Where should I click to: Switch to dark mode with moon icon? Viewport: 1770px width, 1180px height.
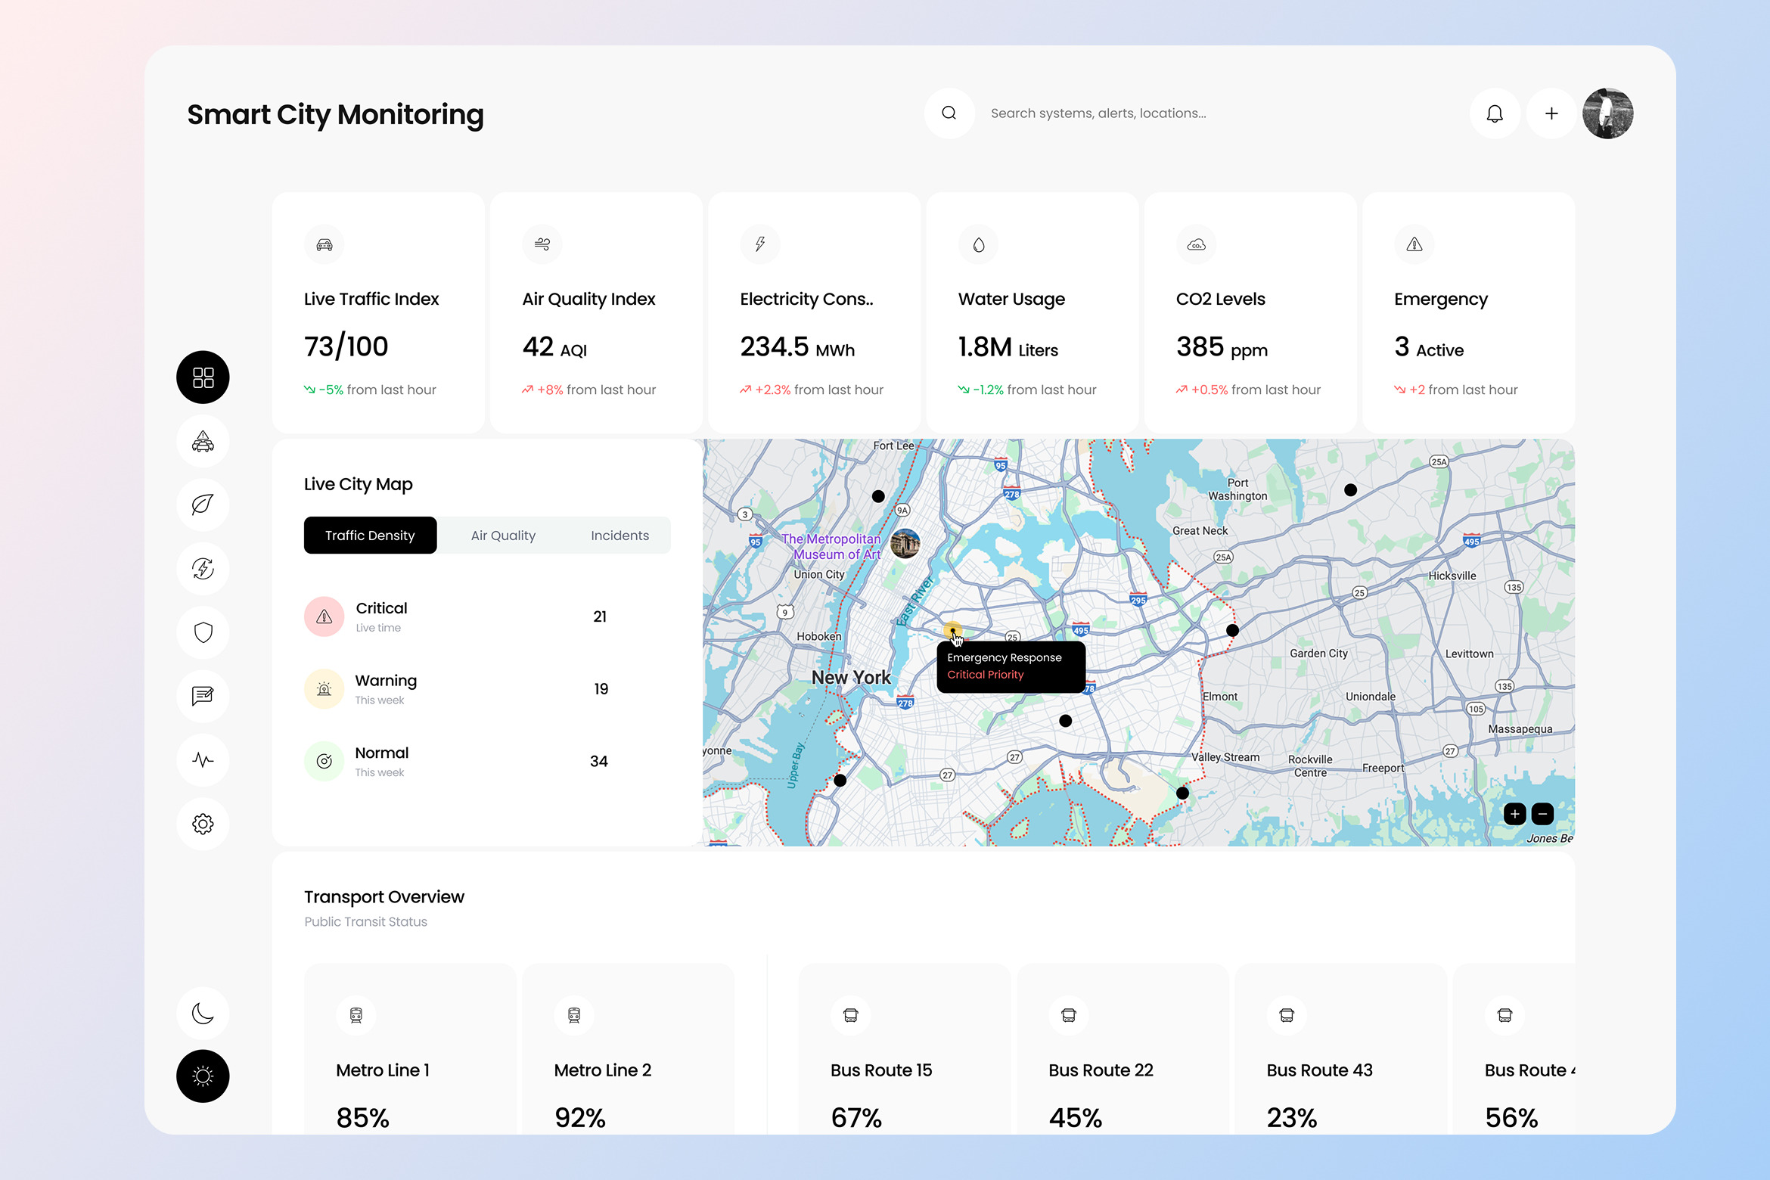pos(203,1013)
